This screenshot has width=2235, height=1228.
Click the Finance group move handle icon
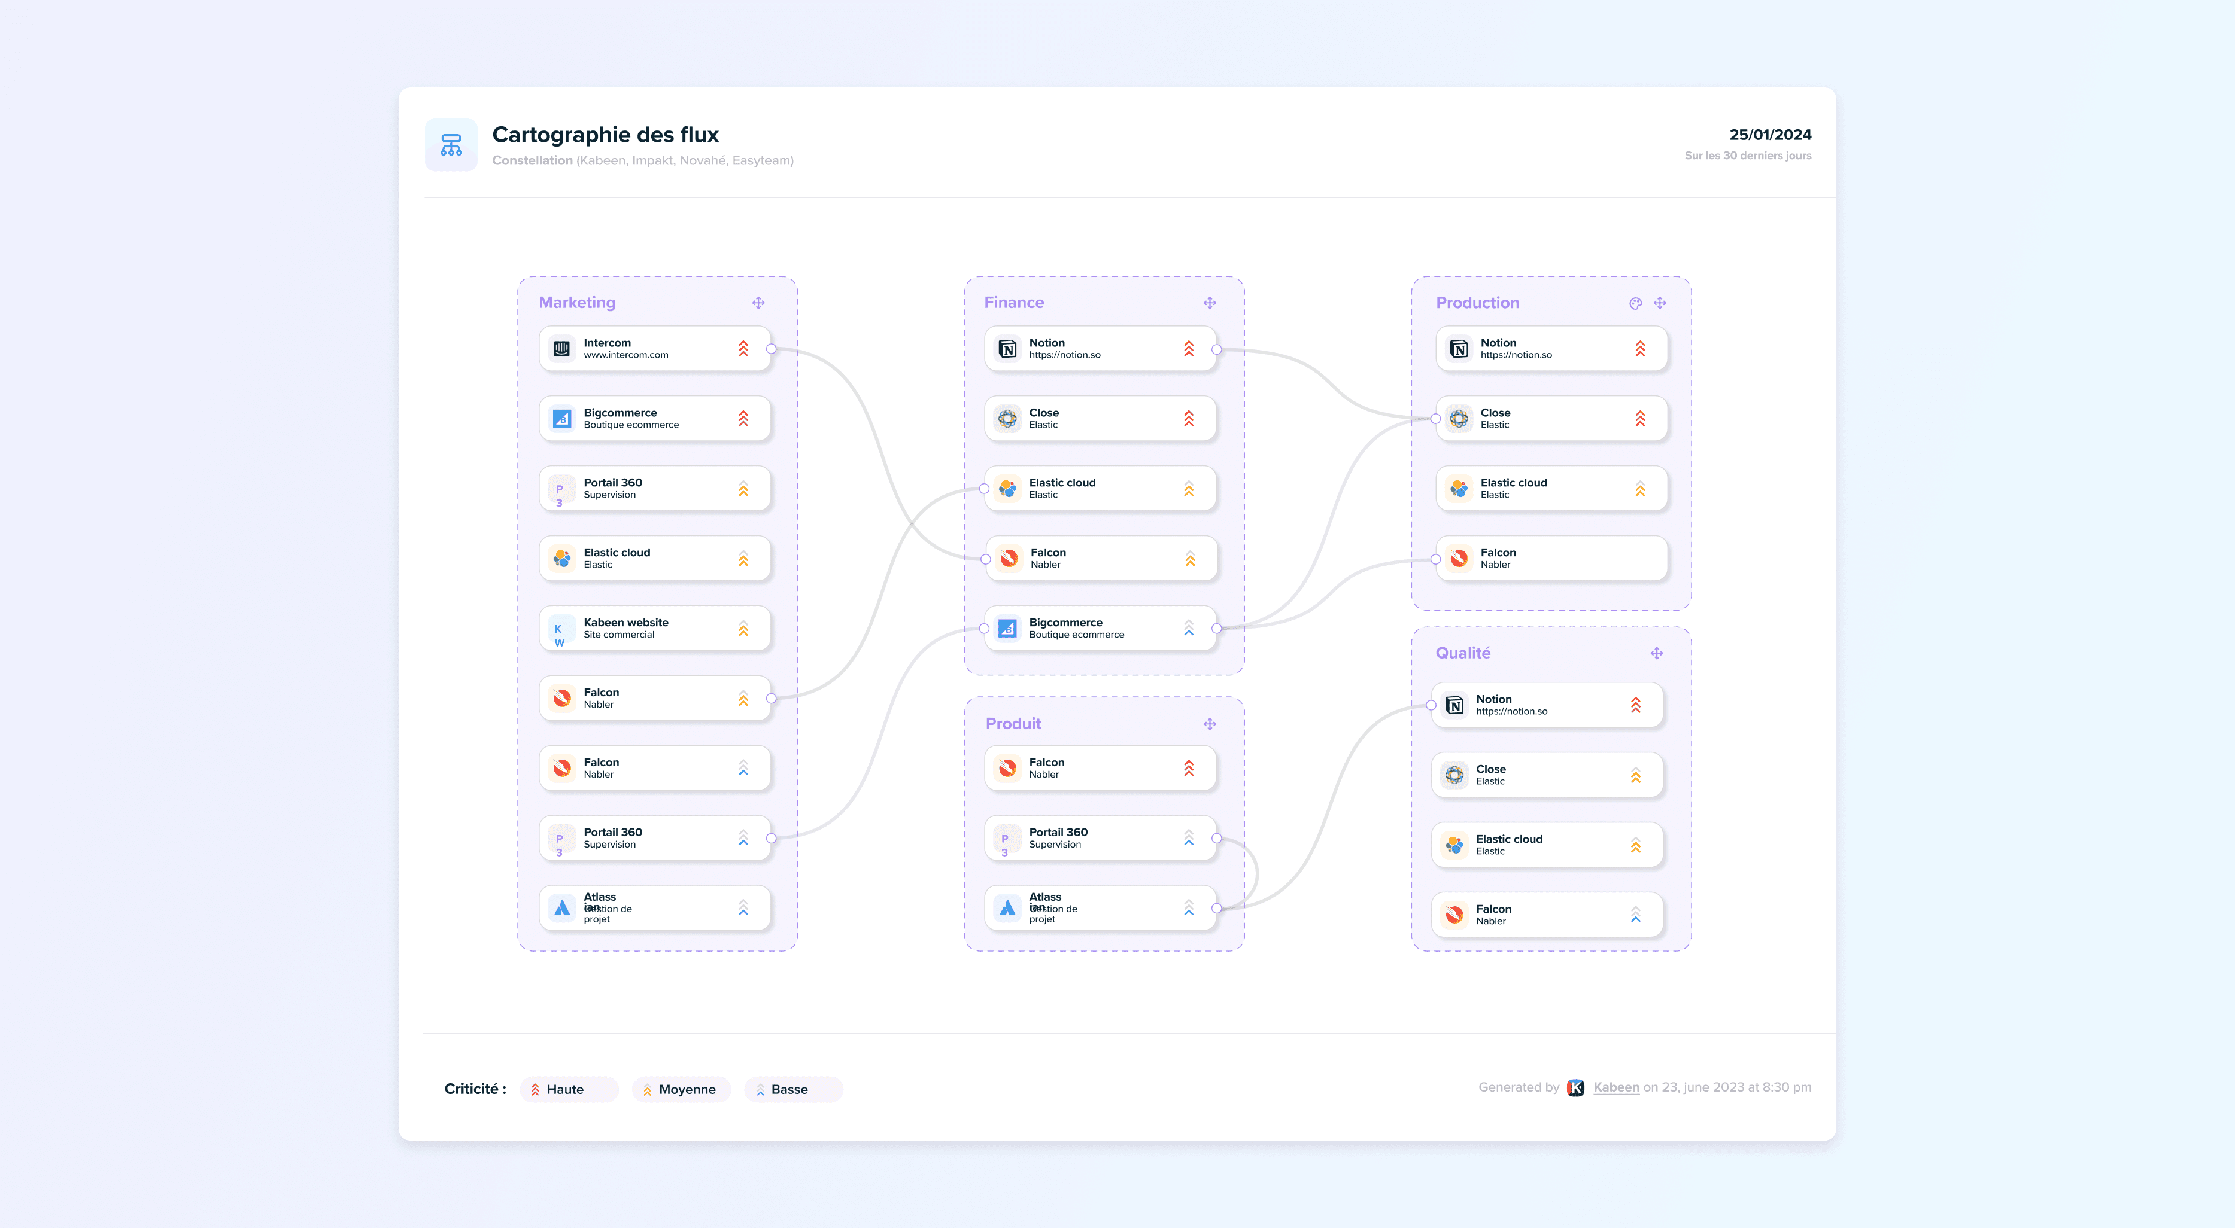(1210, 303)
